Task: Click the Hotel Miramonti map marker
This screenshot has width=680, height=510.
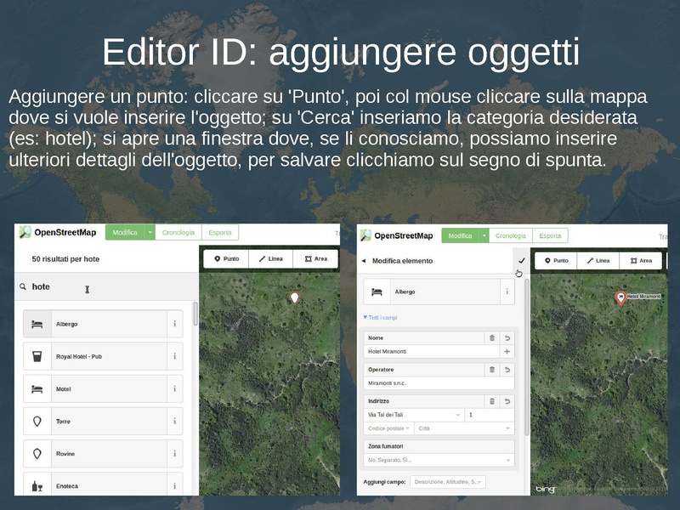Action: 620,297
